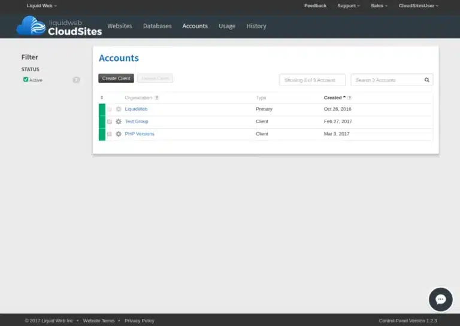
Task: Open the Test Group organization link
Action: point(137,121)
